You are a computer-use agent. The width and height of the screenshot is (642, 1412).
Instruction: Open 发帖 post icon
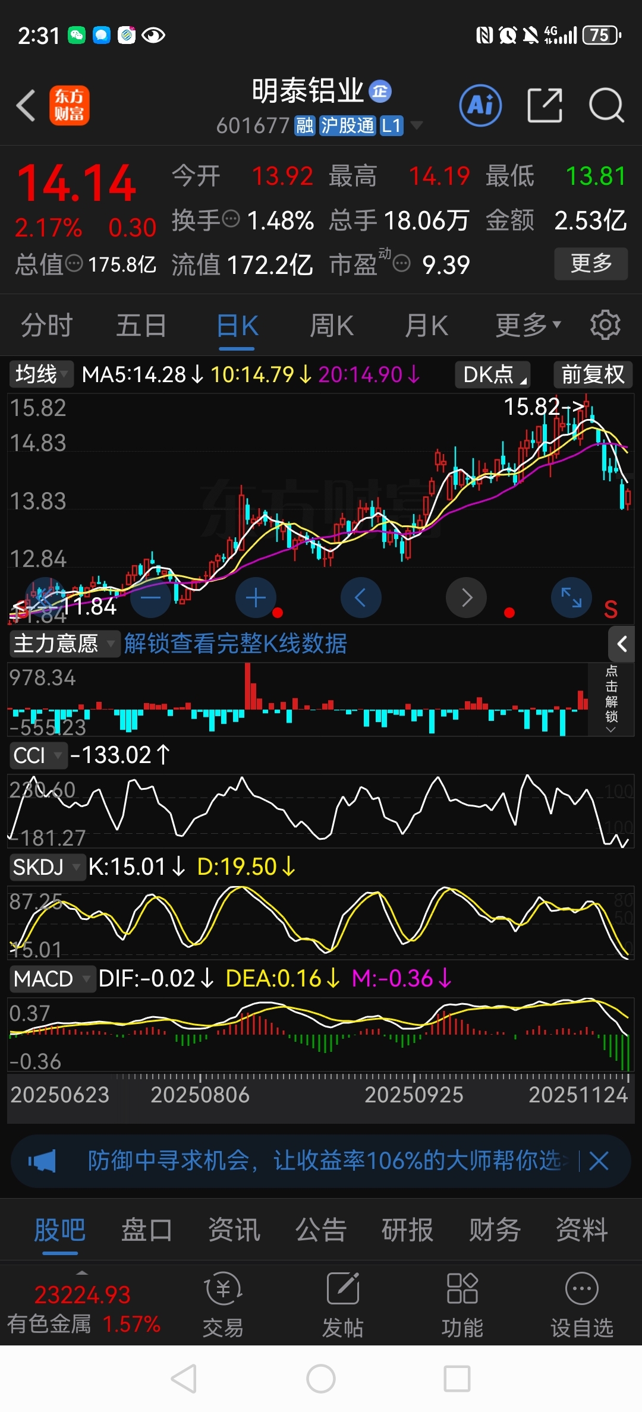tap(343, 1304)
